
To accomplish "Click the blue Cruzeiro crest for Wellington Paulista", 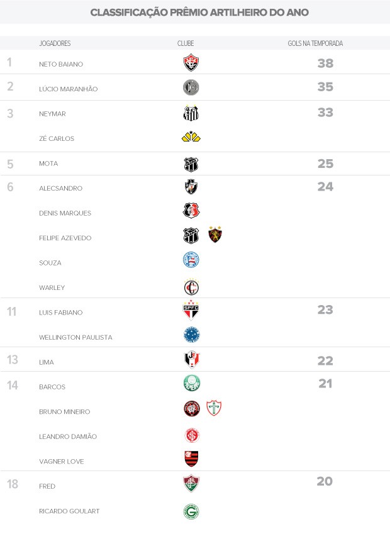I will [191, 335].
